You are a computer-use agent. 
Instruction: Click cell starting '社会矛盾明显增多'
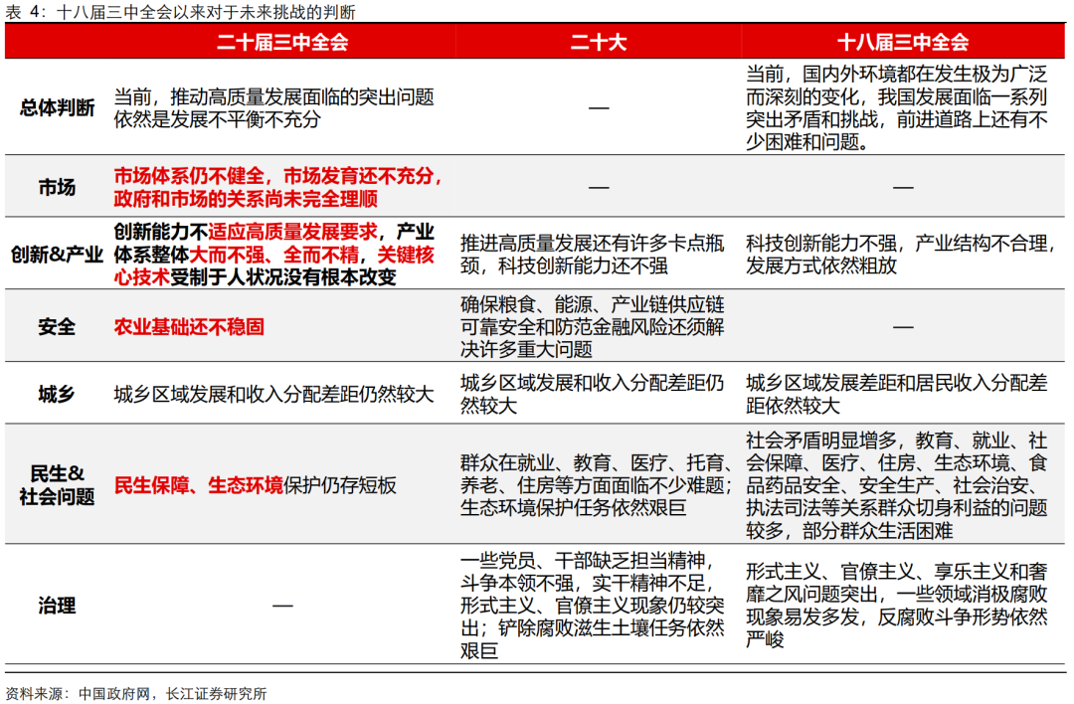tap(897, 485)
